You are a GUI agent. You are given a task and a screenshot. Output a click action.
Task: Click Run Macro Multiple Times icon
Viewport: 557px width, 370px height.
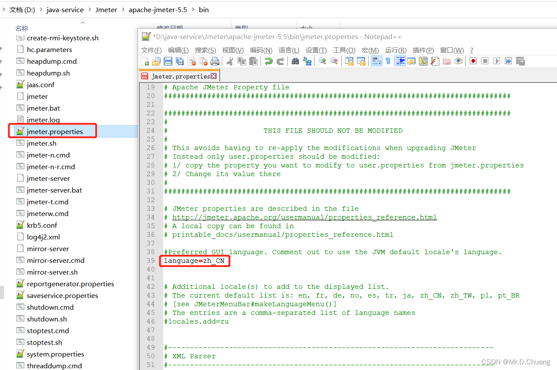tap(508, 61)
